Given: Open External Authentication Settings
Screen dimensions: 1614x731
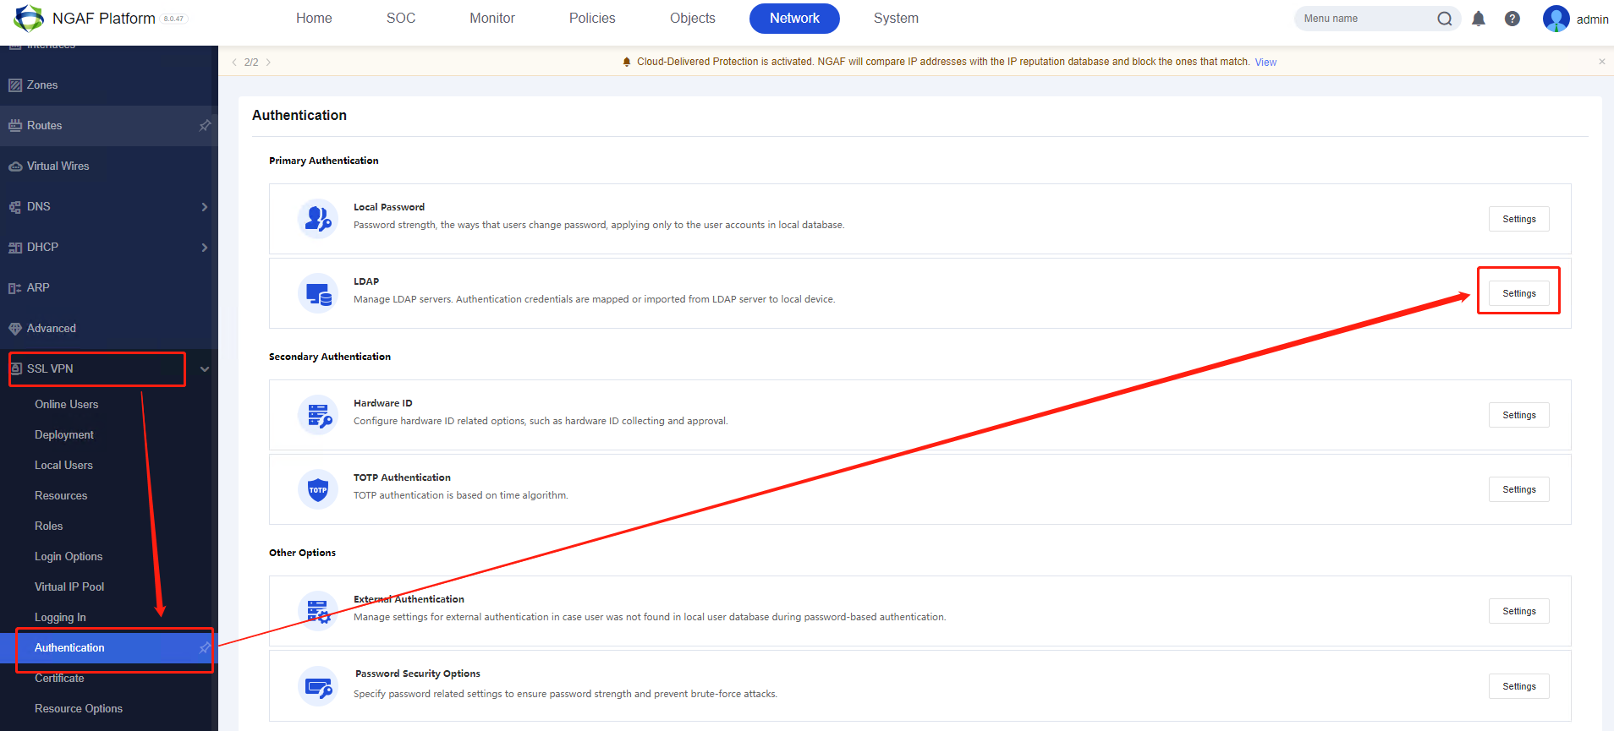Looking at the screenshot, I should pyautogui.click(x=1519, y=611).
